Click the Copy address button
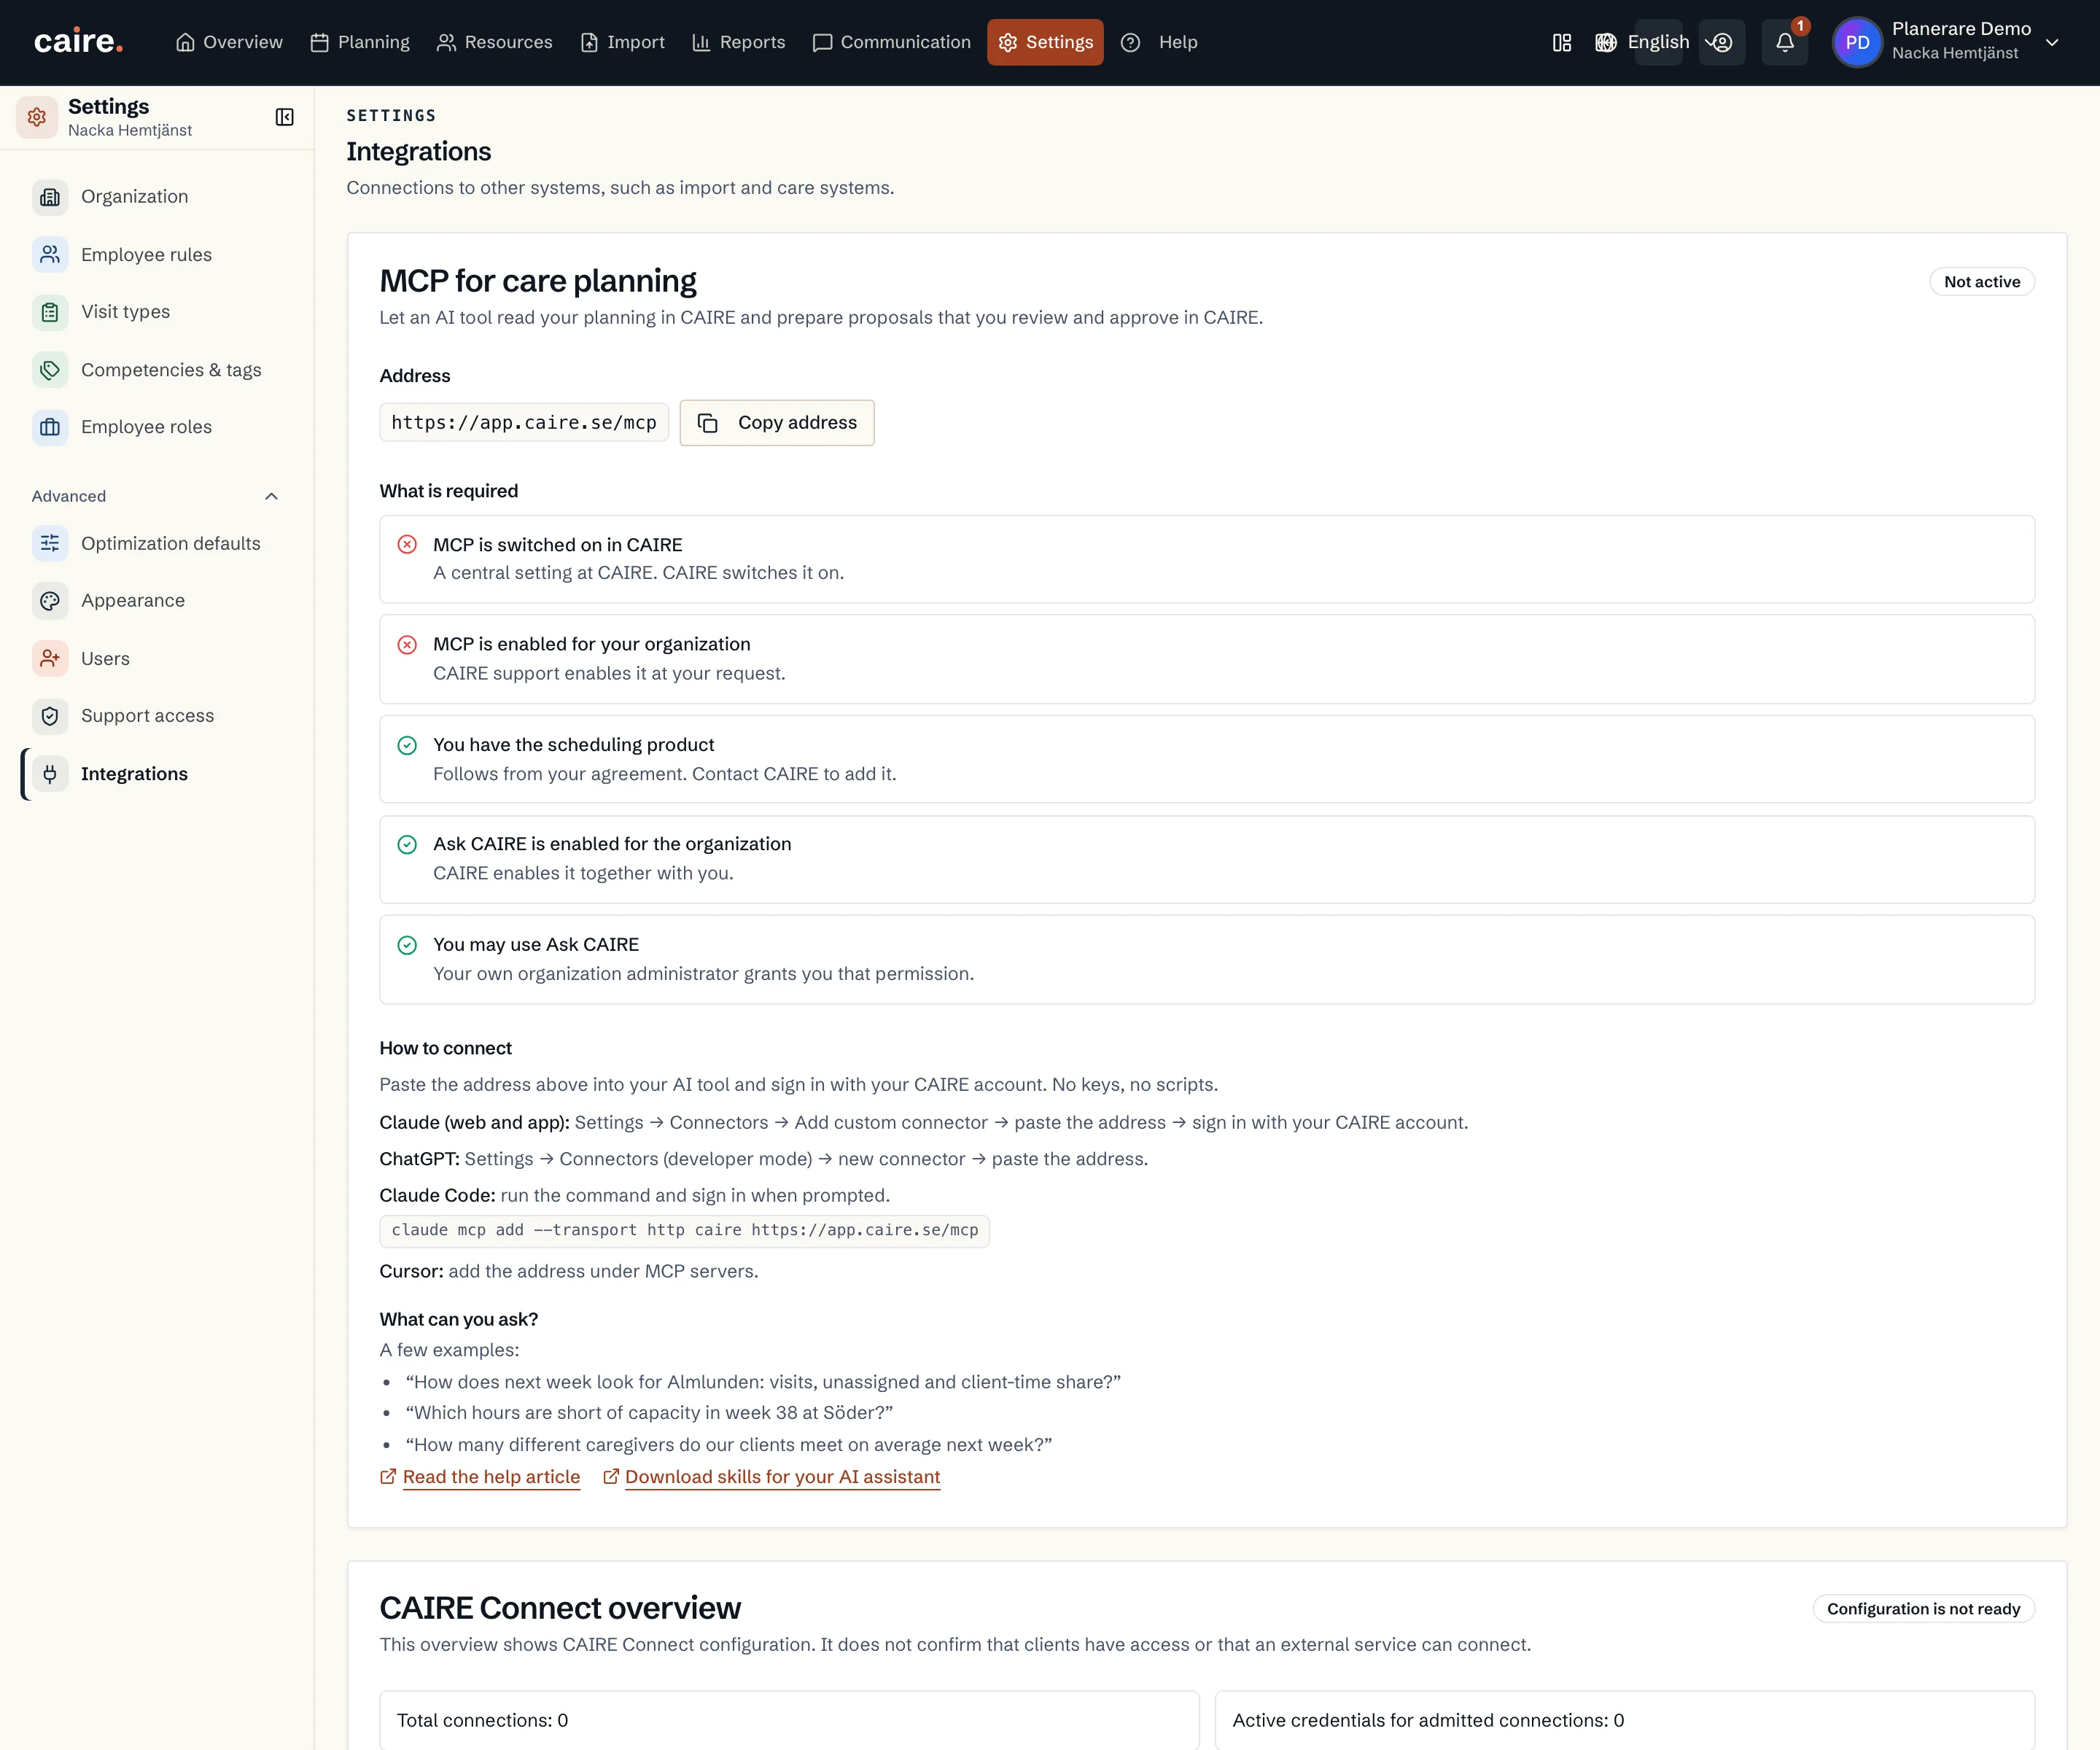This screenshot has height=1750, width=2100. click(x=777, y=423)
